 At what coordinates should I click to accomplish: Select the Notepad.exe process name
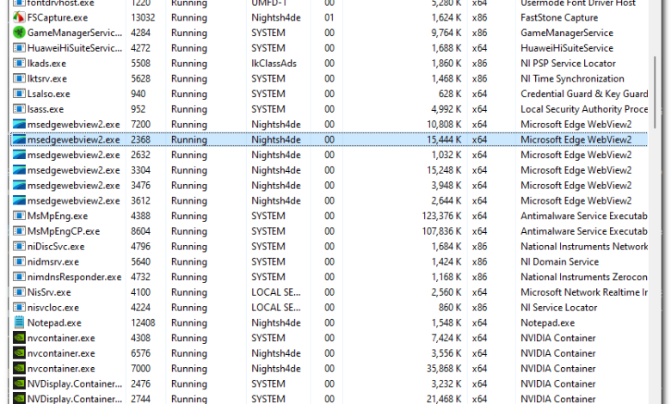click(54, 323)
